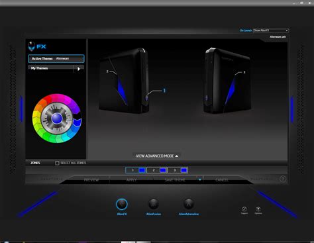Click the My Themes label

pyautogui.click(x=39, y=68)
